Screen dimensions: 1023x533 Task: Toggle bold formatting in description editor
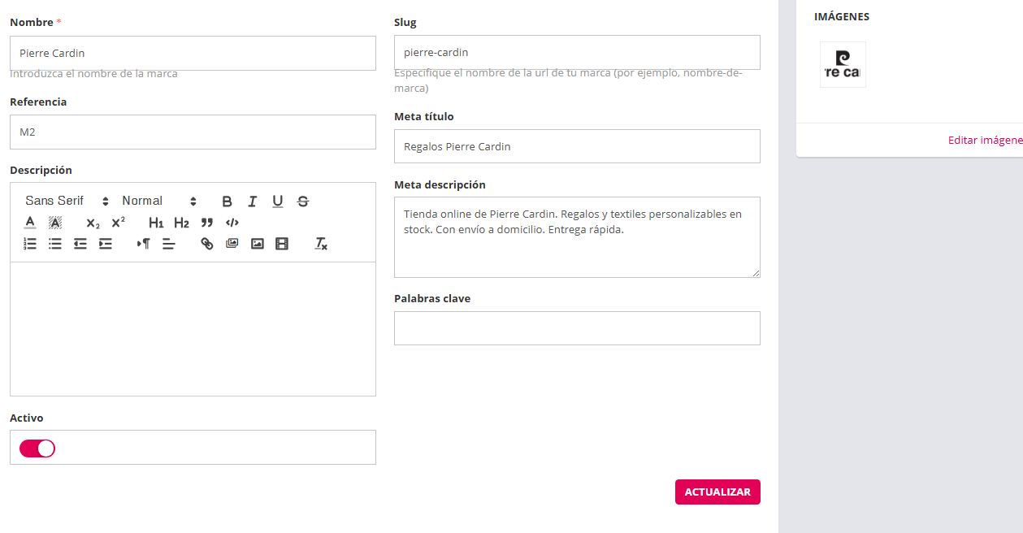coord(228,201)
